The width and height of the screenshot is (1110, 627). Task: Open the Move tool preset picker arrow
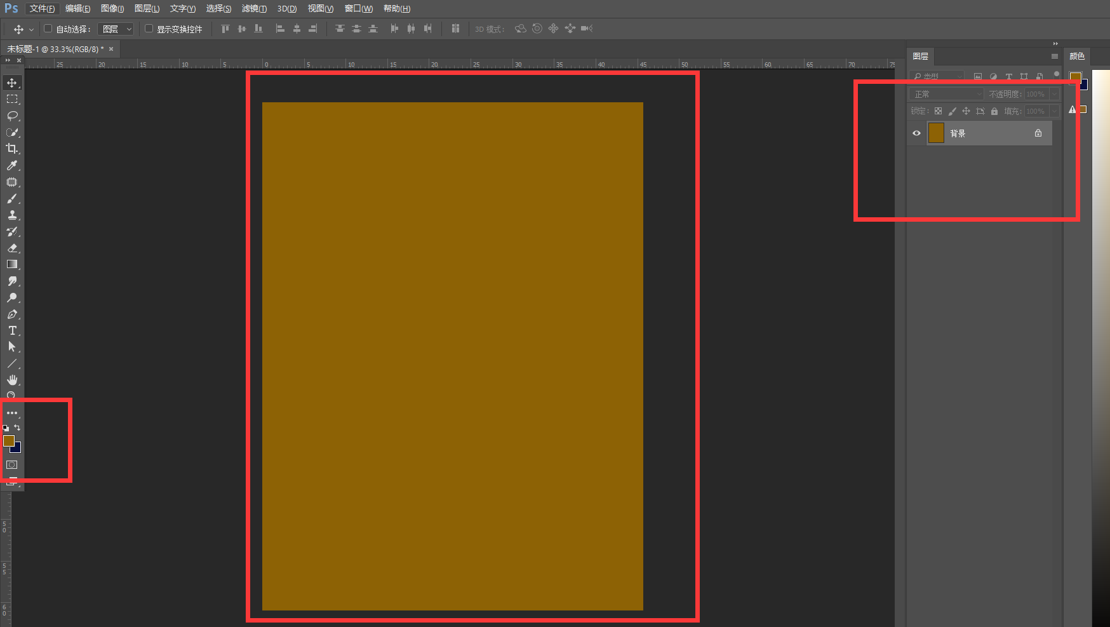(x=31, y=30)
